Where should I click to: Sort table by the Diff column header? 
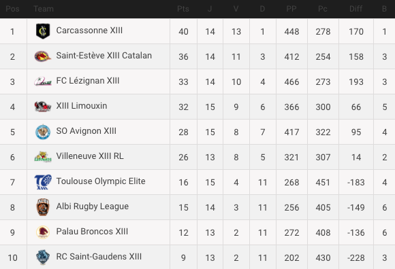tap(356, 9)
